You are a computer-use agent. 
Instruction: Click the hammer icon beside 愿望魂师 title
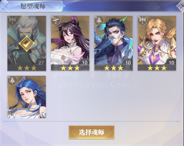tap(5, 6)
